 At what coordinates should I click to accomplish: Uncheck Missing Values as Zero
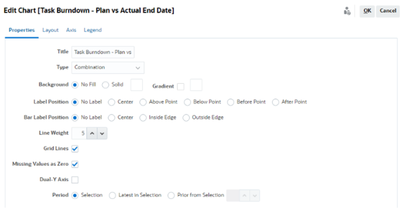pos(75,164)
